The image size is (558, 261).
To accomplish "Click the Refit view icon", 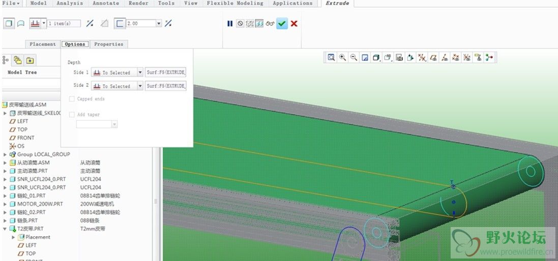I will pos(331,57).
